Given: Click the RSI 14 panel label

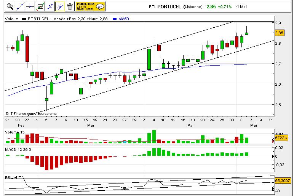Looking at the screenshot, I should [11, 177].
